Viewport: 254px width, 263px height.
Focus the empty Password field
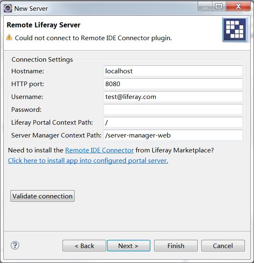(173, 109)
